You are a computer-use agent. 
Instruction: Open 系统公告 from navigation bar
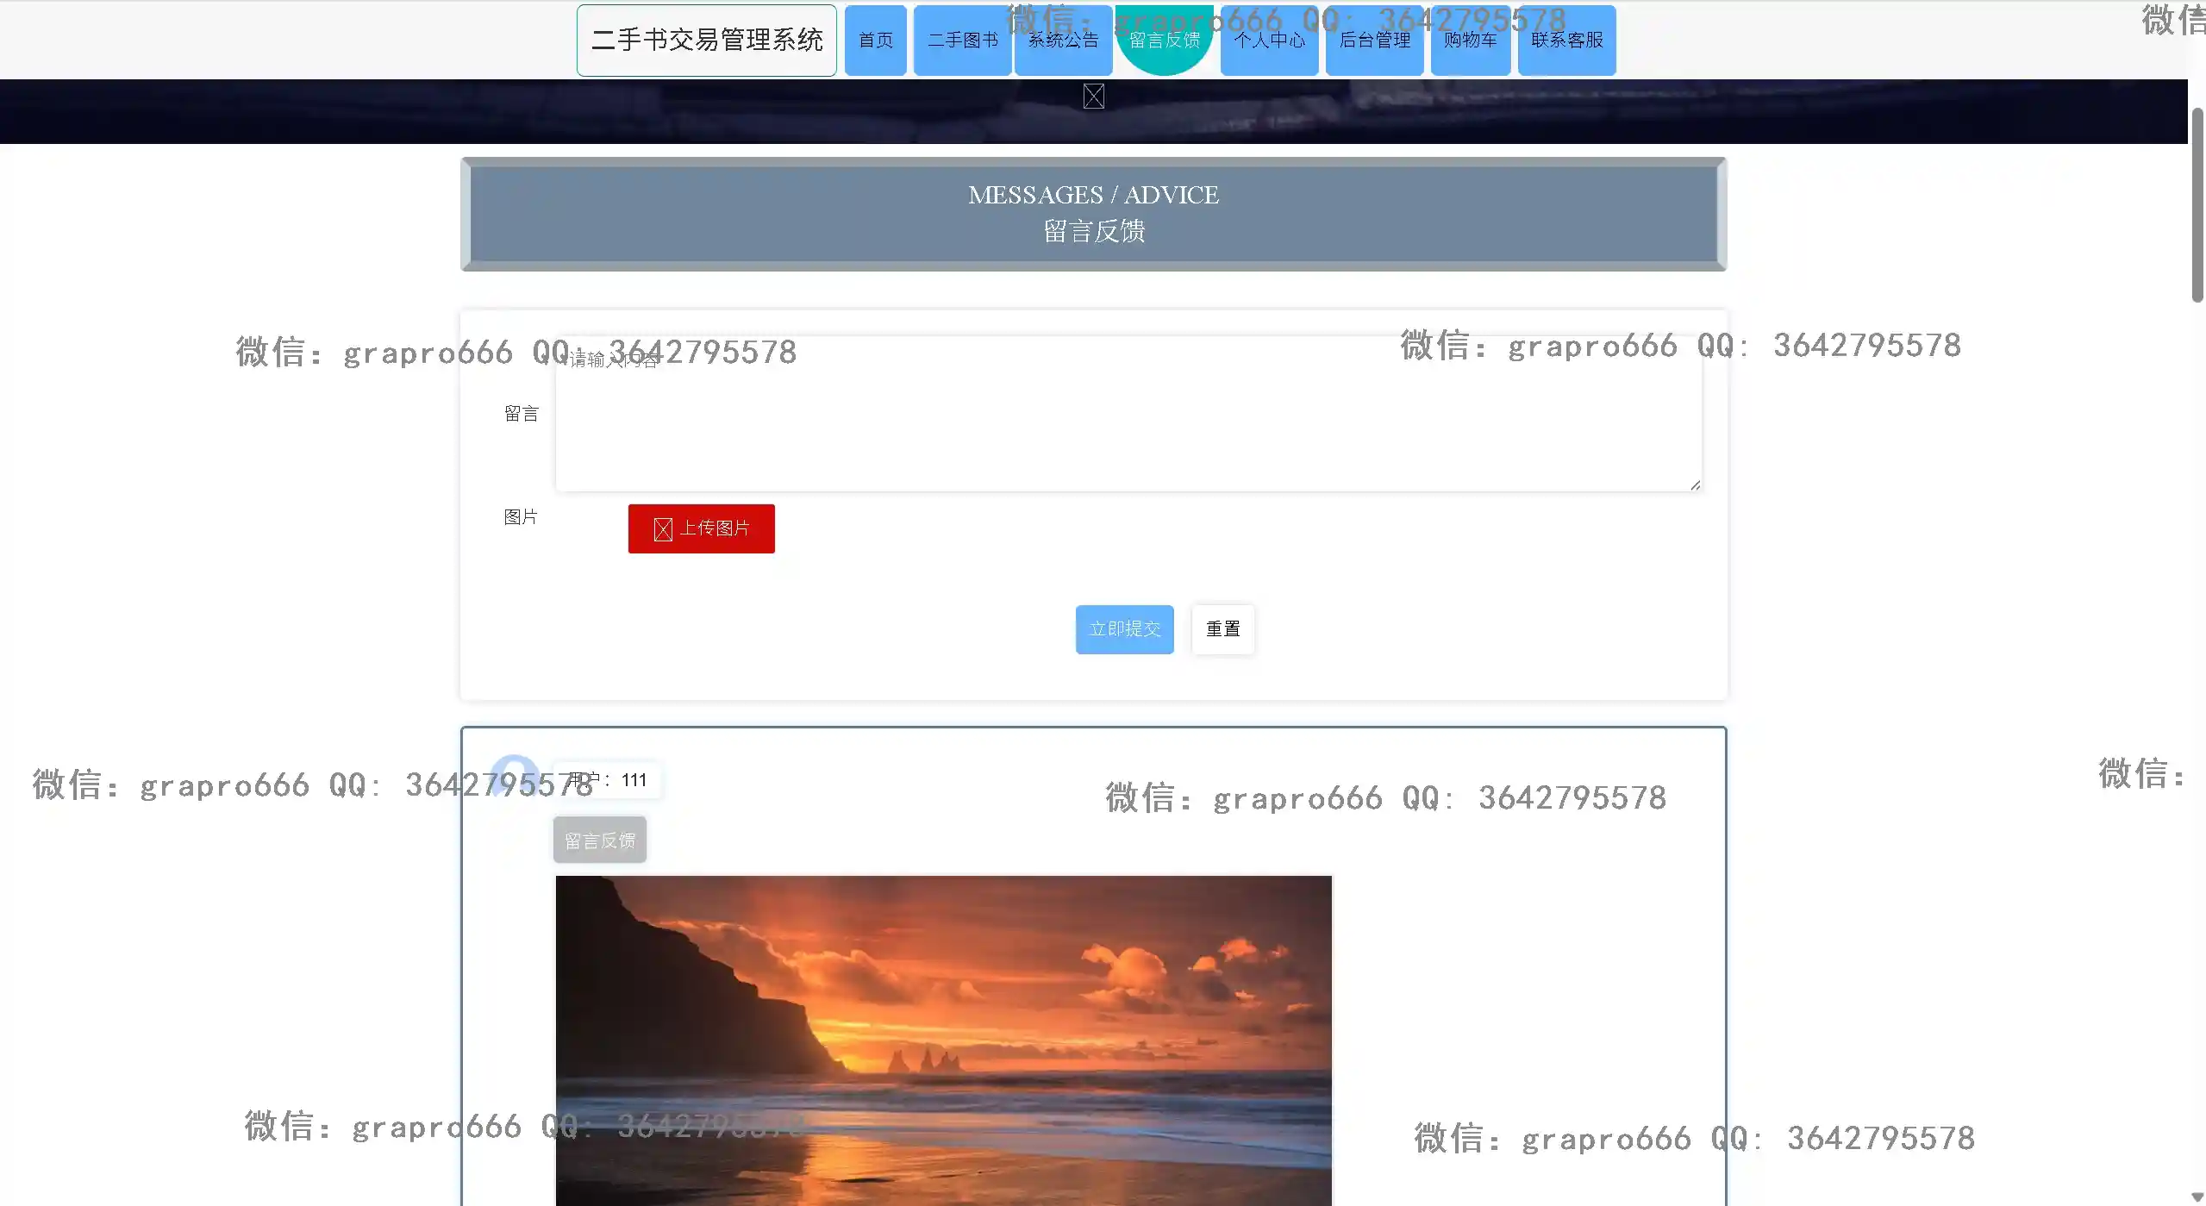(1063, 41)
